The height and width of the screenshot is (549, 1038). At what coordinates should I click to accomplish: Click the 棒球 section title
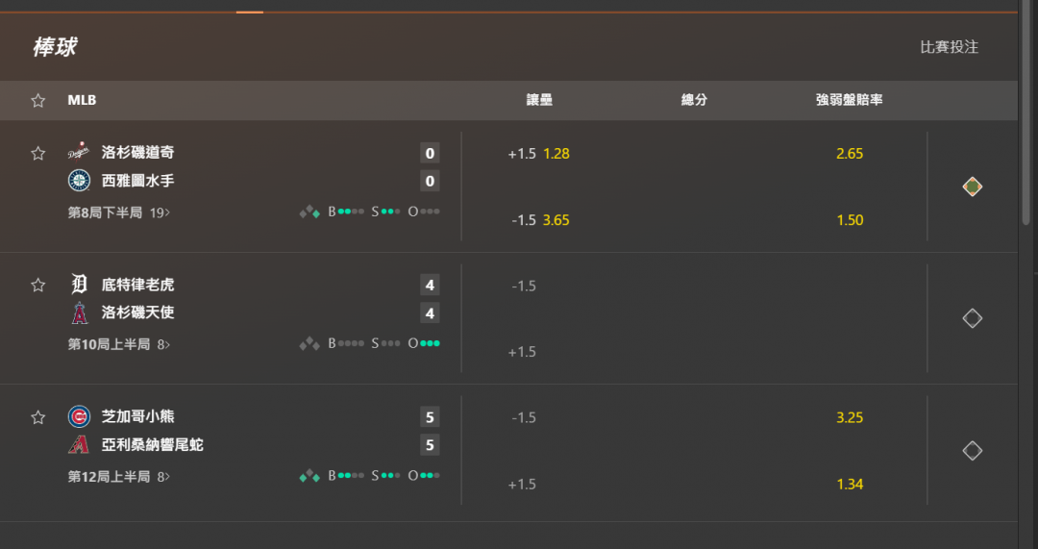tap(54, 47)
